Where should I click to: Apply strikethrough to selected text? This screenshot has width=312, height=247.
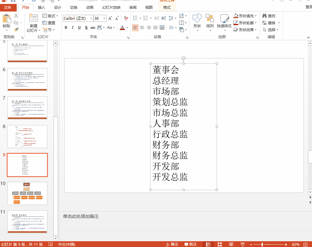pyautogui.click(x=93, y=28)
